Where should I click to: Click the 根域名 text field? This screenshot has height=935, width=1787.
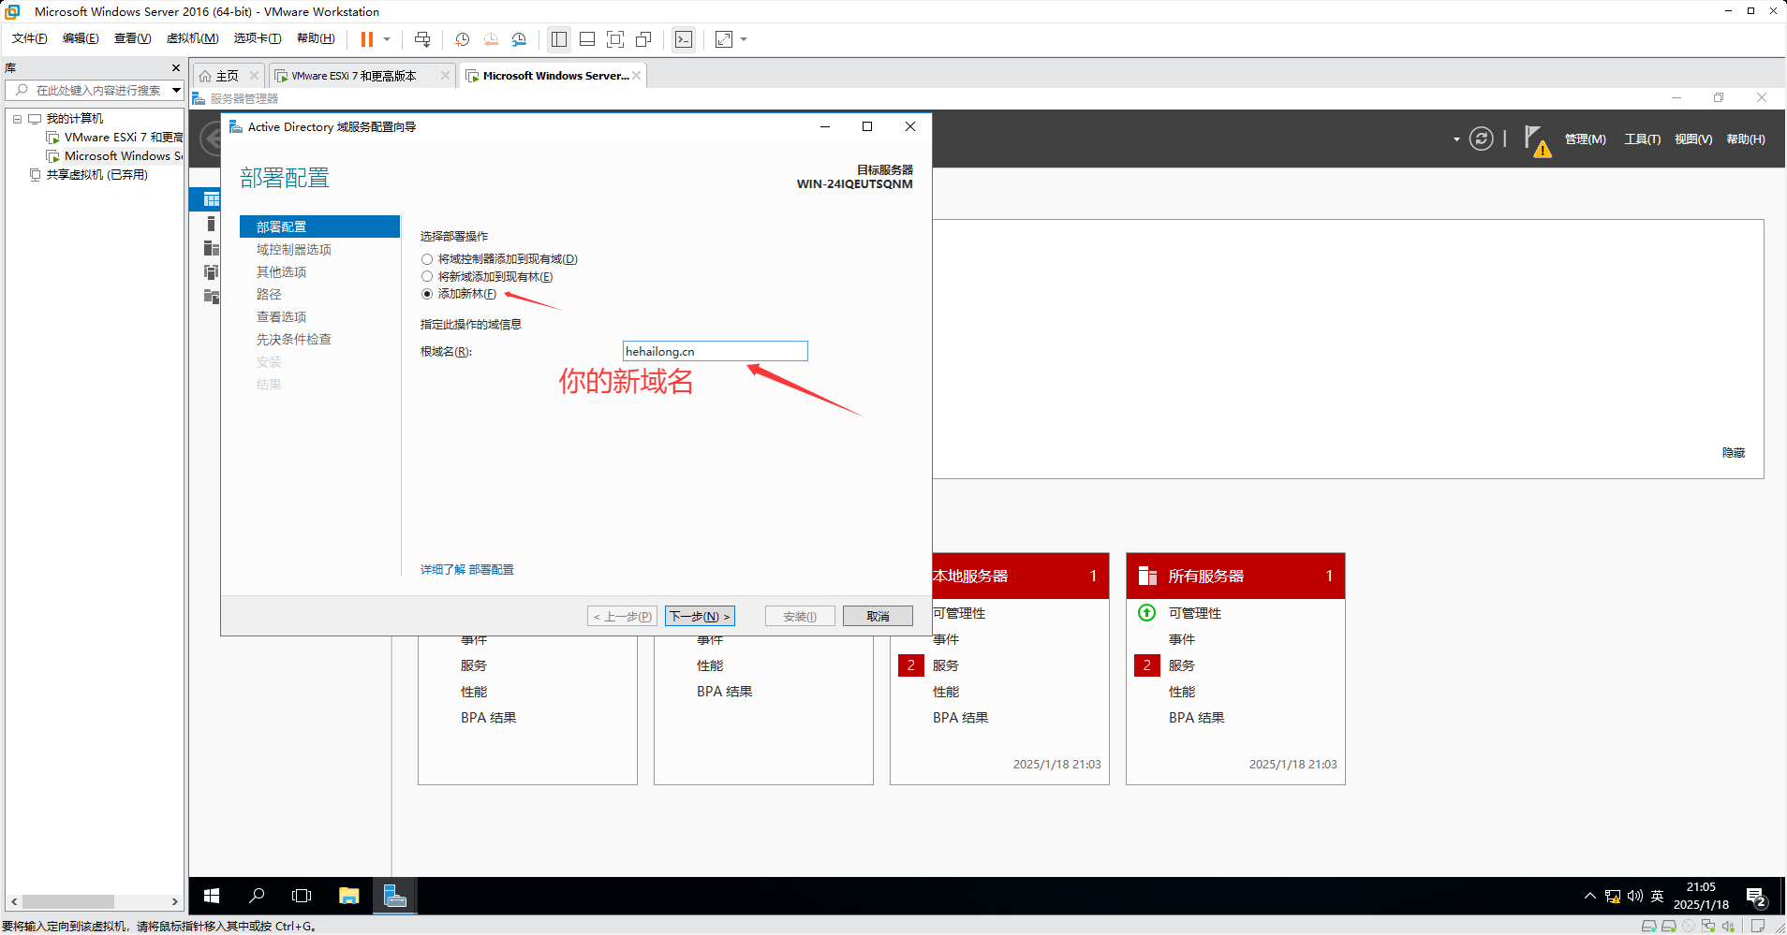tap(715, 351)
